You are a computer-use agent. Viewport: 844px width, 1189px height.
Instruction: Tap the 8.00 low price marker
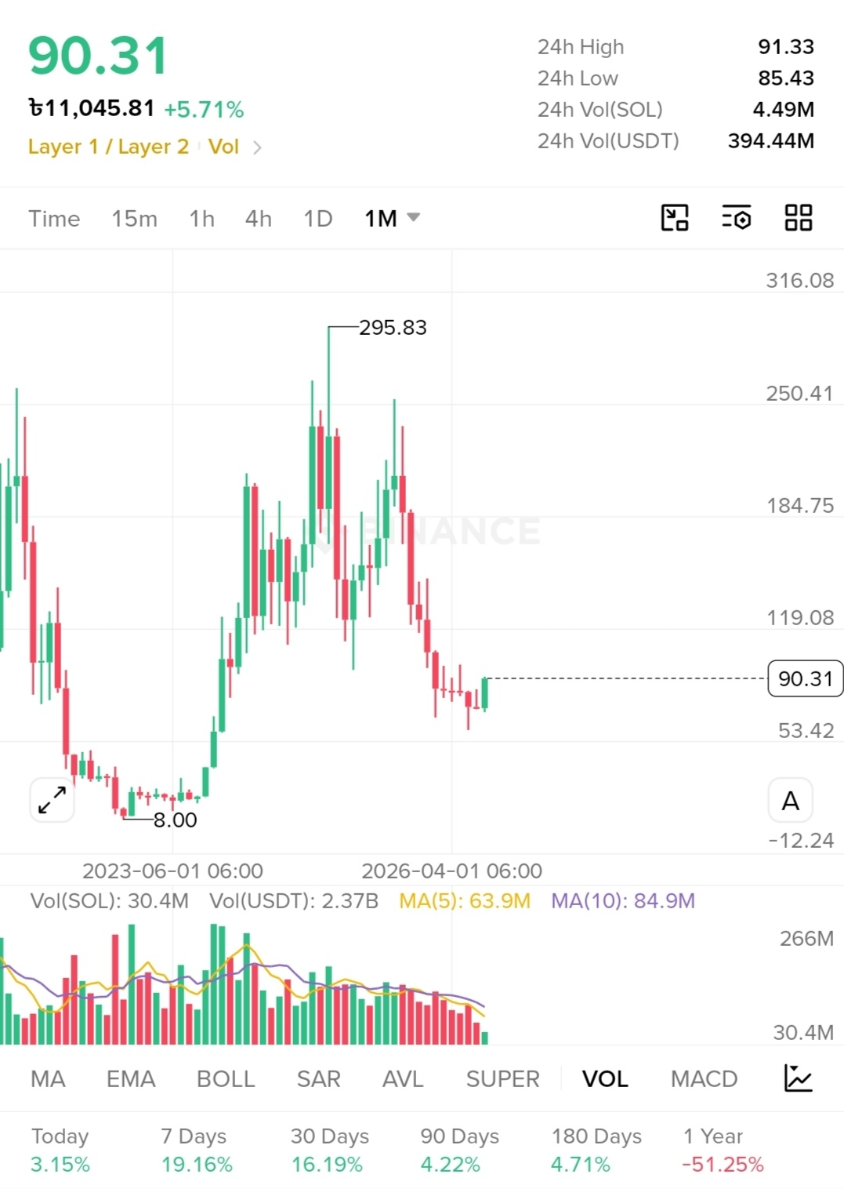175,820
